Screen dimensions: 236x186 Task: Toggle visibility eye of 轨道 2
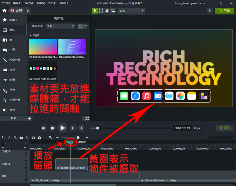click(26, 161)
